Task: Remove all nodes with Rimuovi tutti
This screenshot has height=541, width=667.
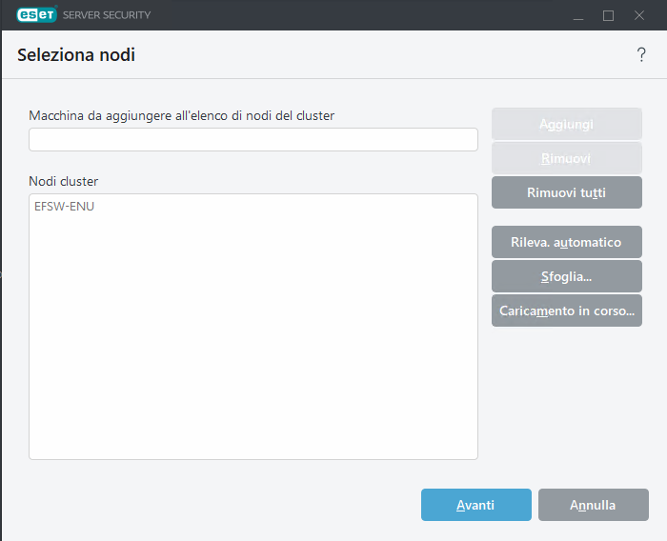Action: coord(567,192)
